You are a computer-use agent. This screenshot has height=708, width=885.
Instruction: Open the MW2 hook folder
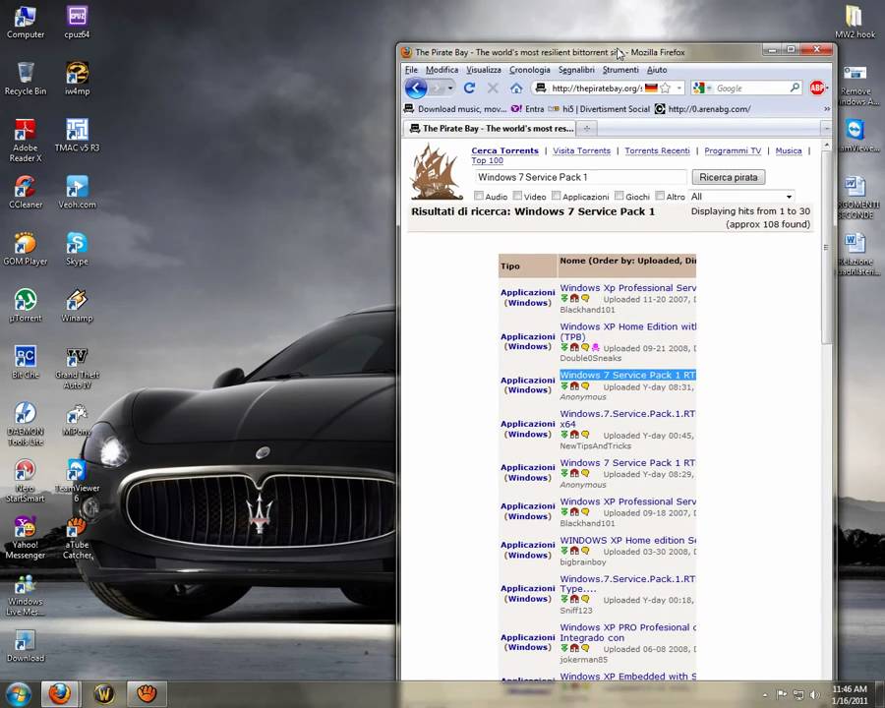[855, 23]
